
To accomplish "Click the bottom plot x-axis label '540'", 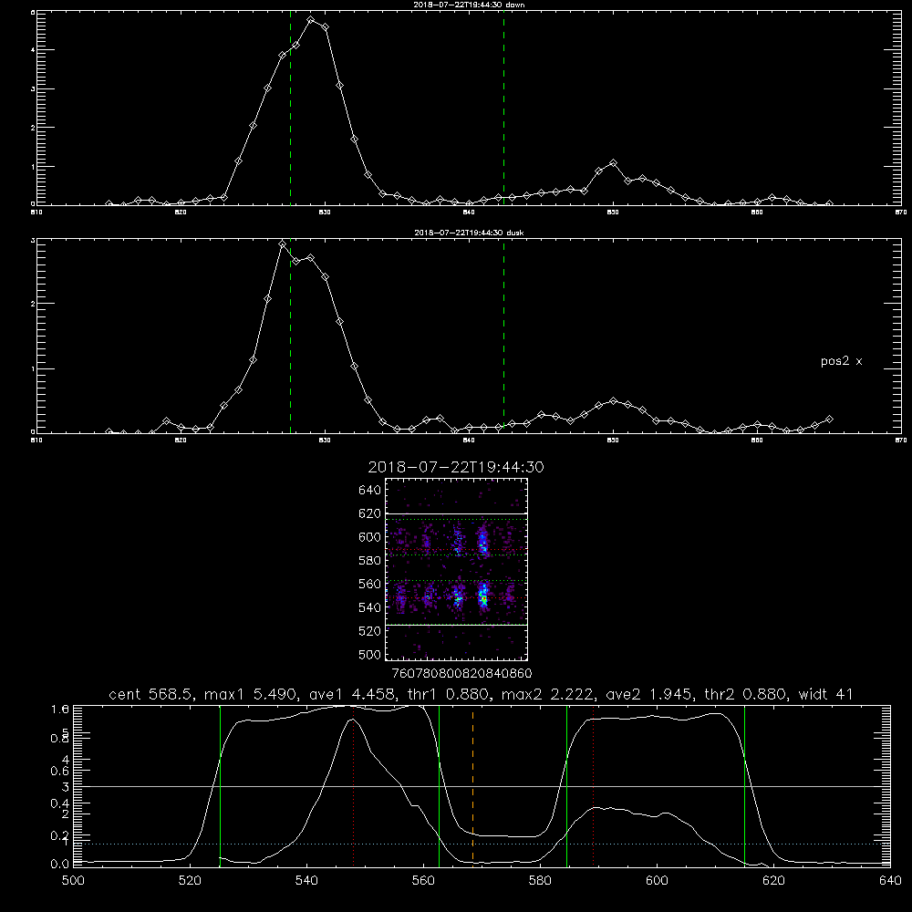I will [306, 881].
